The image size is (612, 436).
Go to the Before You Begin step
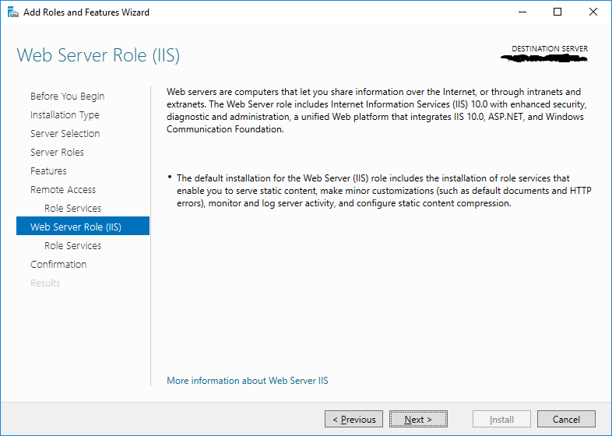tap(68, 96)
